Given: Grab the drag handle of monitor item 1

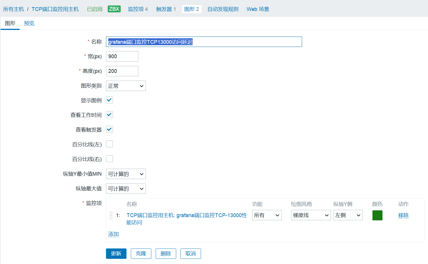Looking at the screenshot, I should coord(111,215).
